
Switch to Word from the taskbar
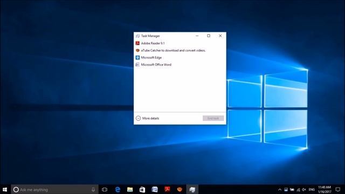[x=155, y=189]
